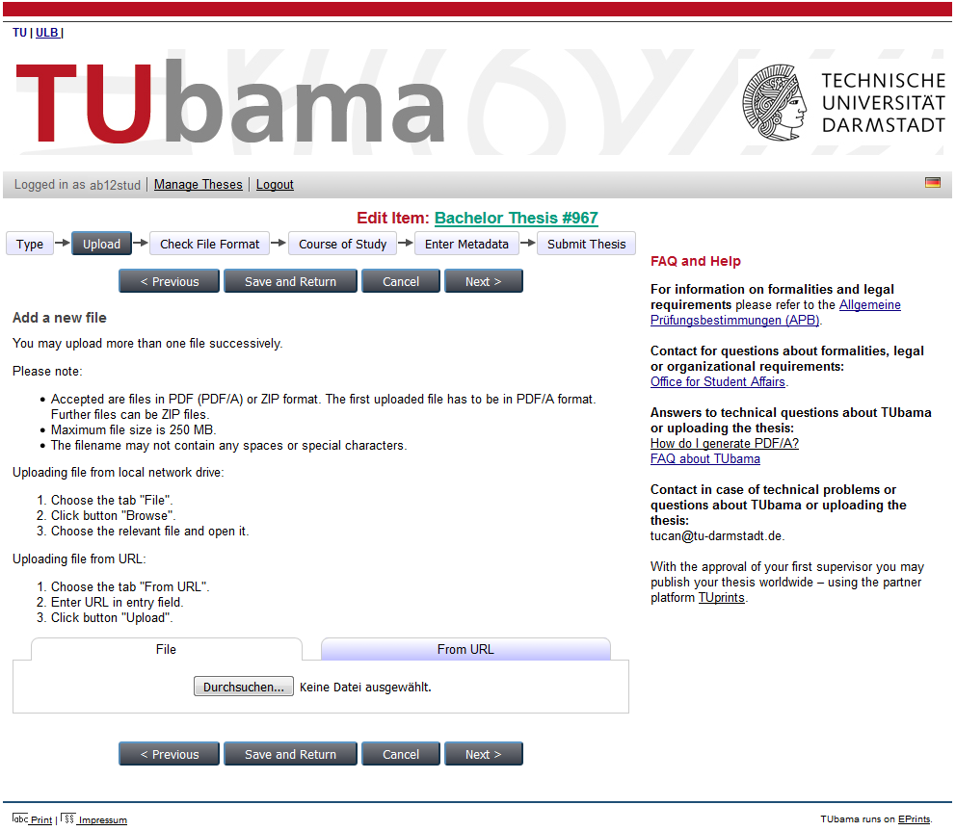Image resolution: width=956 pixels, height=831 pixels.
Task: Click the bottom Next button
Action: [484, 754]
